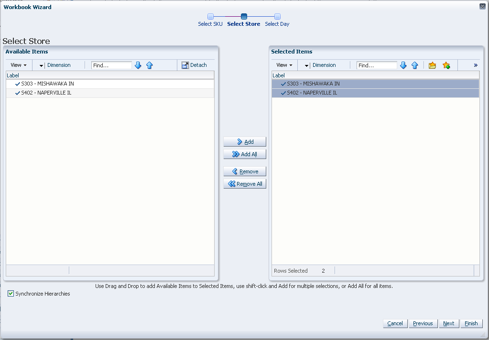Click Find Previous arrow in Selected Items
489x340 pixels.
coord(415,65)
